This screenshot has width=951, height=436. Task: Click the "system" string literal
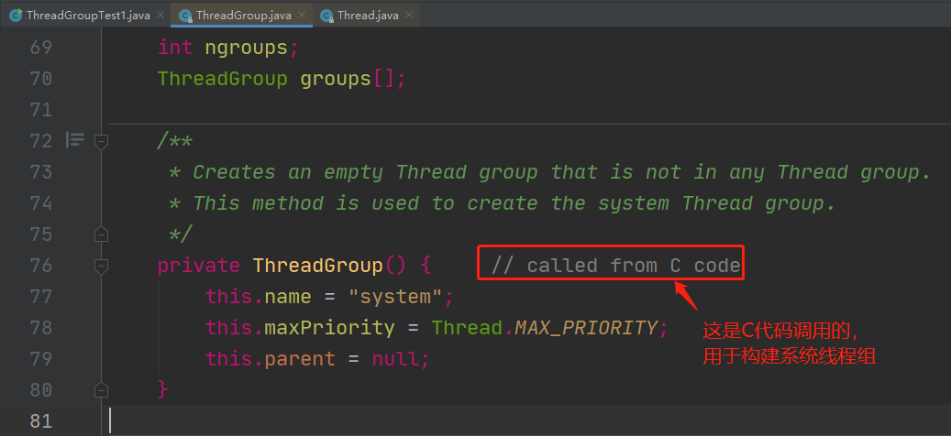pyautogui.click(x=395, y=297)
